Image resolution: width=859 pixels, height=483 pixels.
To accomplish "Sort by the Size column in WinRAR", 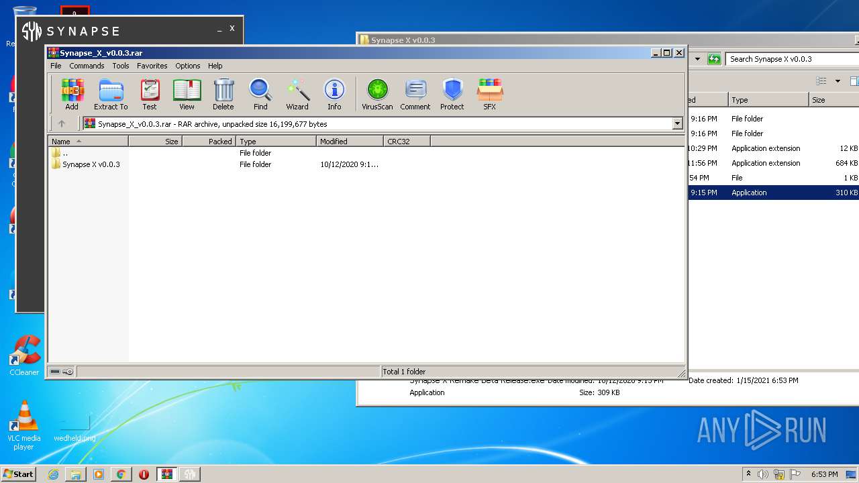I will coord(155,141).
